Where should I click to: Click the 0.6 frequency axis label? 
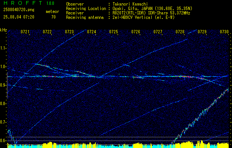[x=3, y=141]
